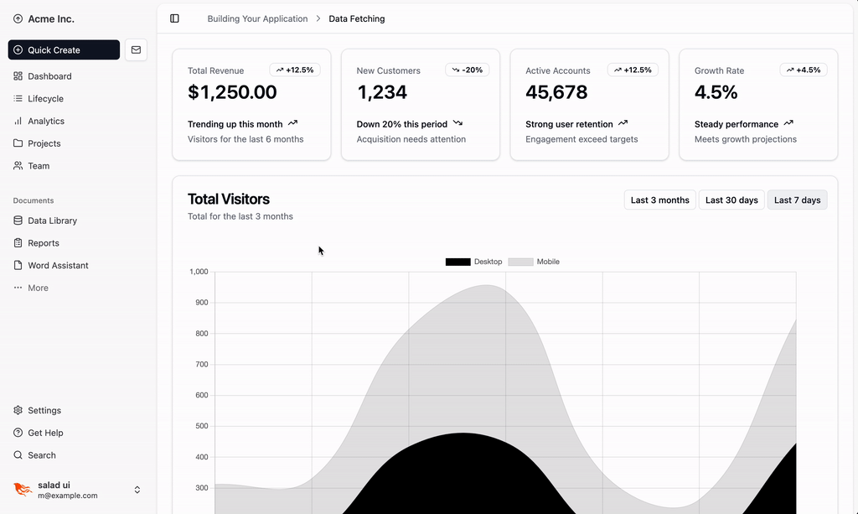The height and width of the screenshot is (514, 858).
Task: Collapse the sidebar with the panel toggle icon
Action: point(173,18)
